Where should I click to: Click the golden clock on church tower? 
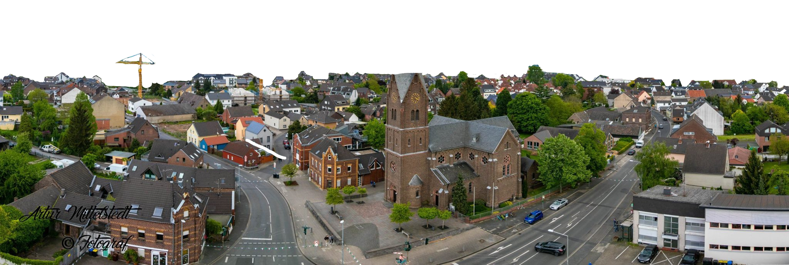click(x=415, y=98)
